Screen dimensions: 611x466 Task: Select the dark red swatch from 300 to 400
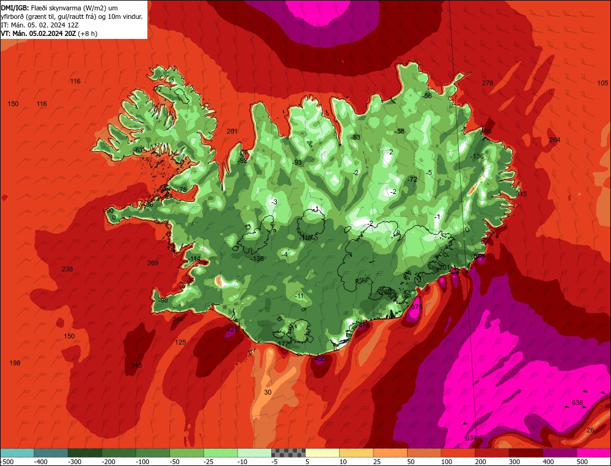[526, 453]
